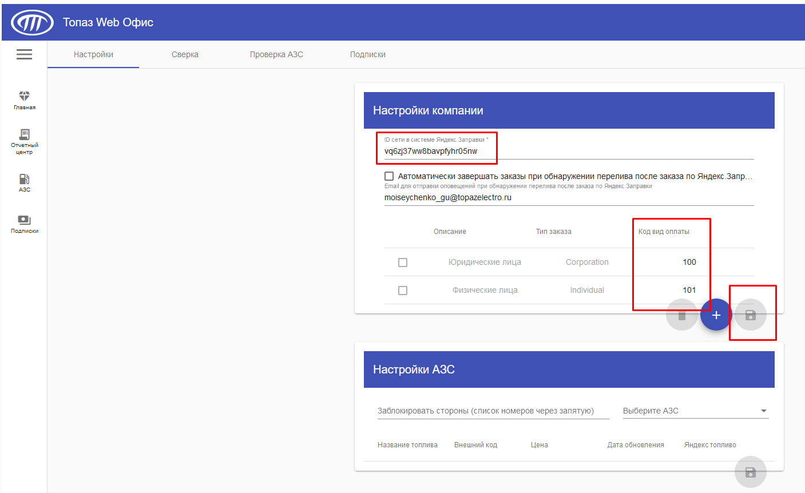The image size is (805, 493).
Task: Click the Цена column header
Action: tap(540, 445)
